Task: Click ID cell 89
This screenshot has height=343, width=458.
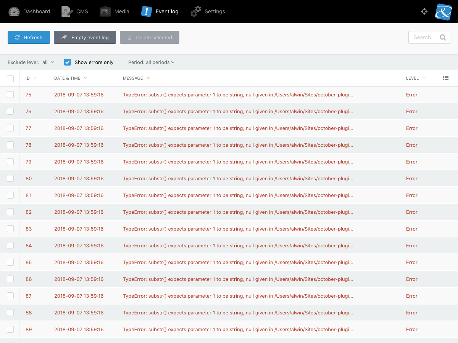Action: (29, 330)
